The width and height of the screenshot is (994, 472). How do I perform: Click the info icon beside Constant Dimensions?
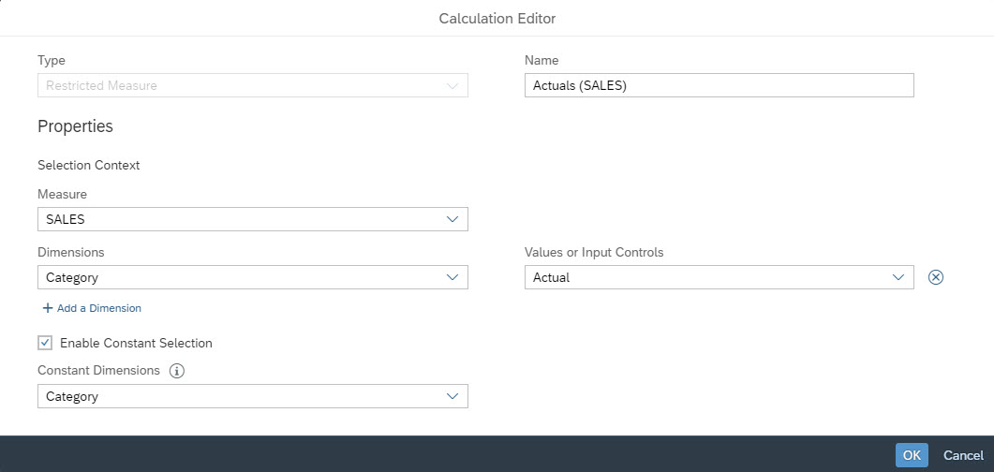point(177,371)
